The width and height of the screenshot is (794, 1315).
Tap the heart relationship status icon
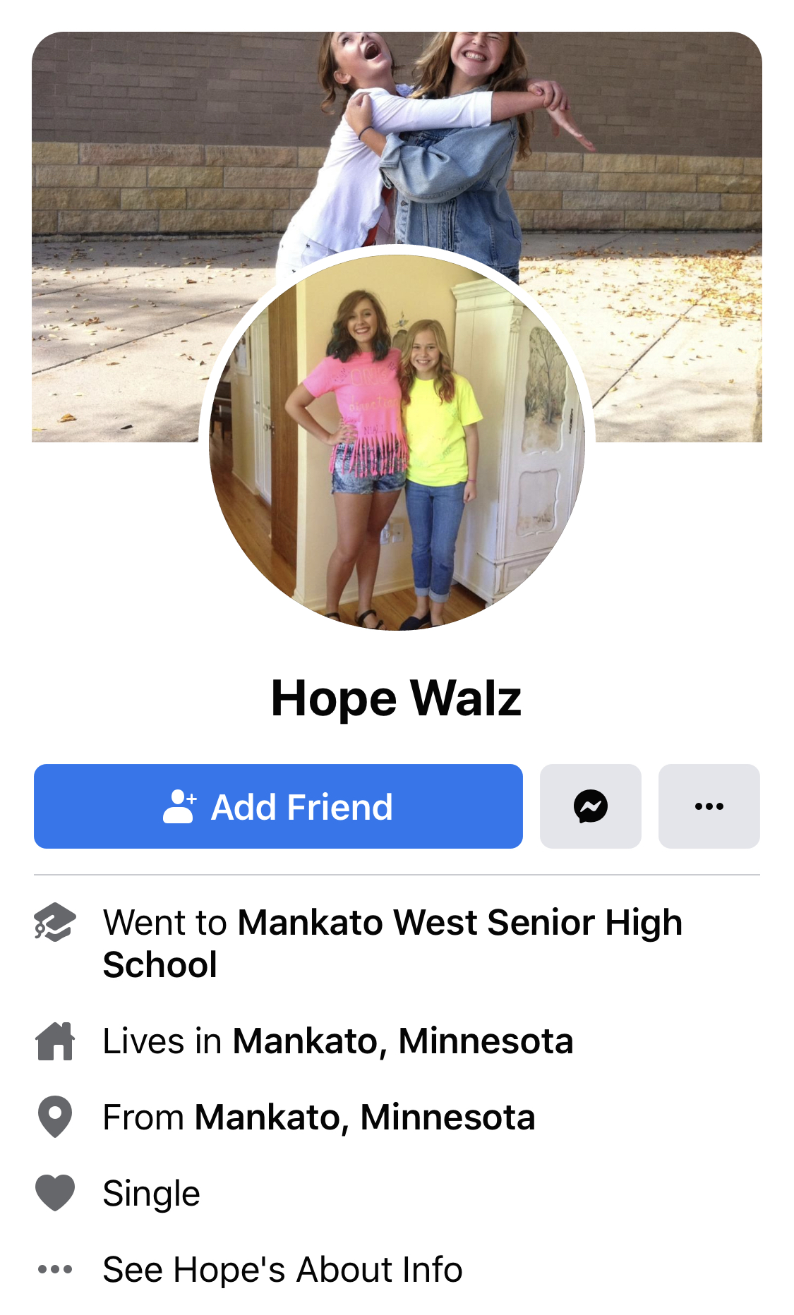pyautogui.click(x=55, y=1193)
